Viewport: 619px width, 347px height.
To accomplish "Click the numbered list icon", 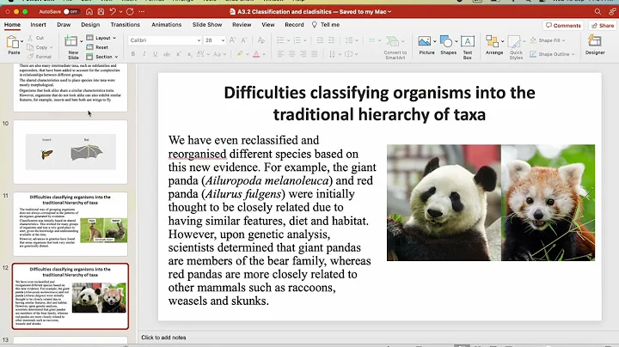I will [297, 40].
